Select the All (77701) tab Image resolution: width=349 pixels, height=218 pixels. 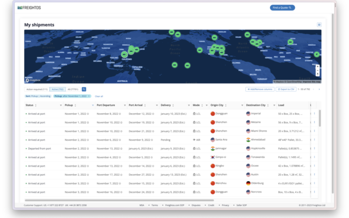(73, 89)
